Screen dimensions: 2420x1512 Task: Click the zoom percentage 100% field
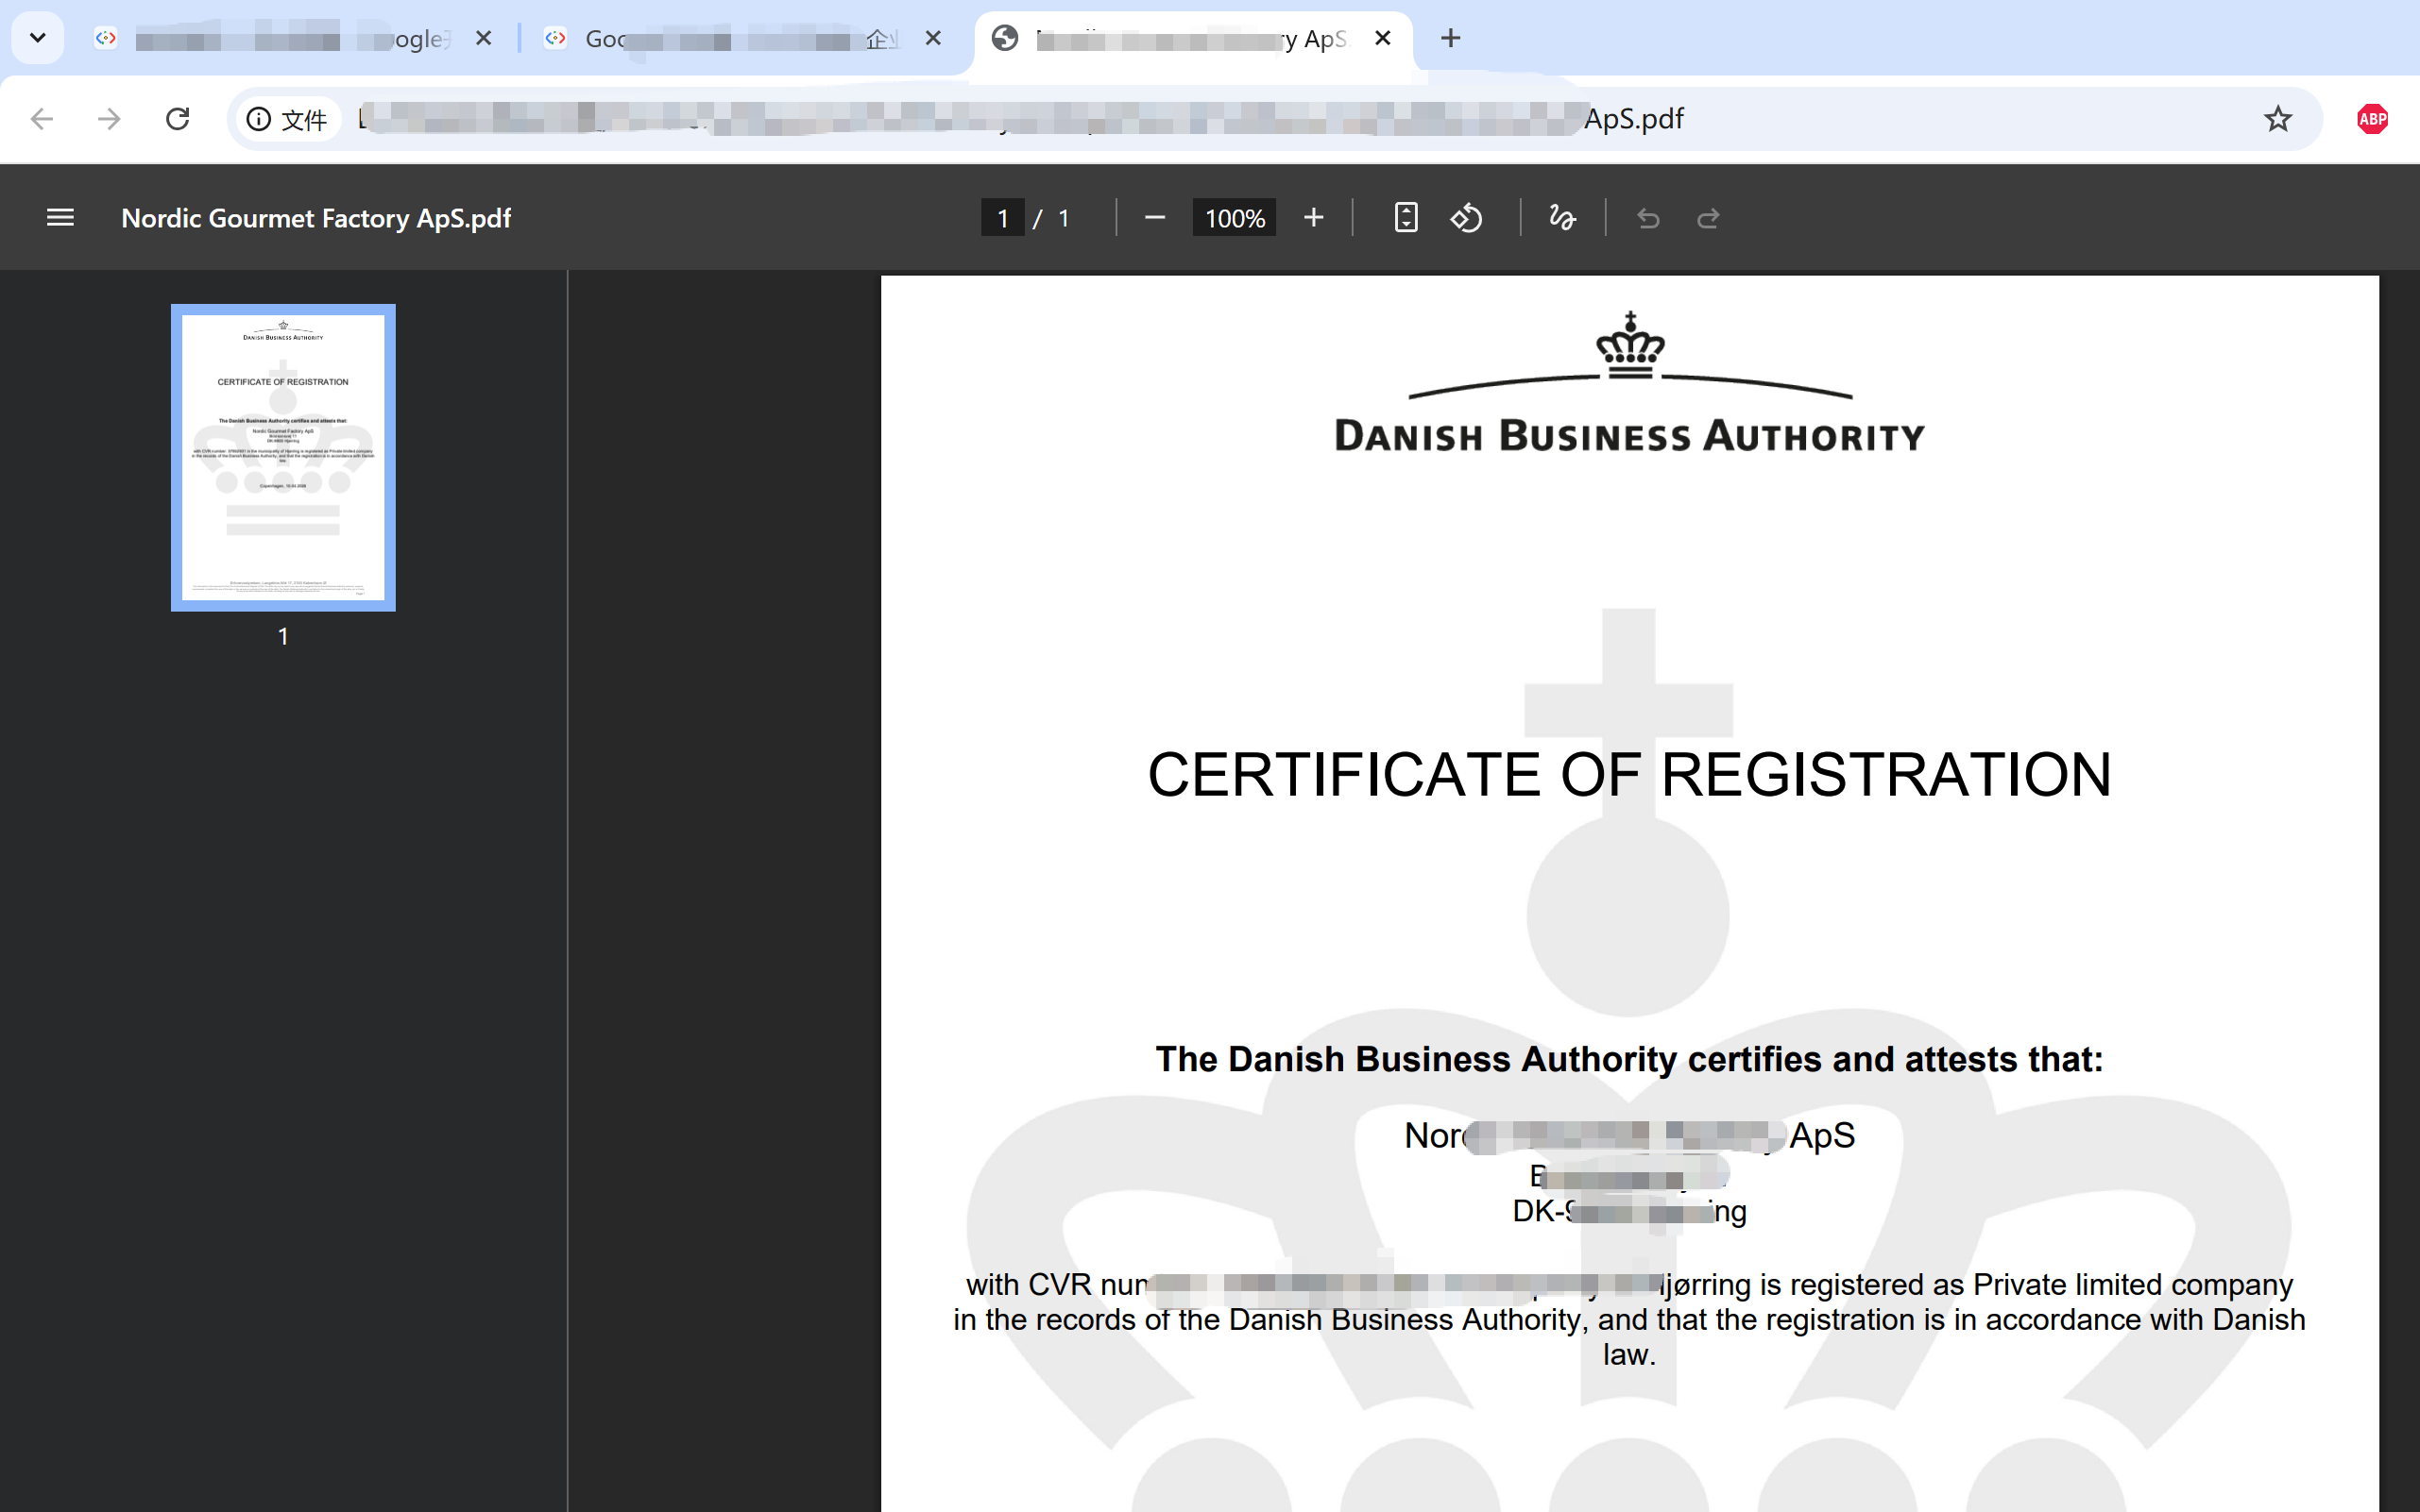coord(1233,218)
